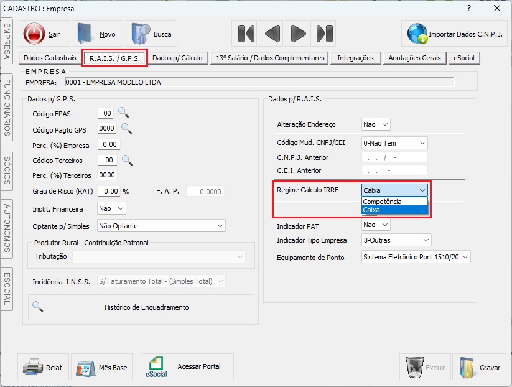Click Importar Dados C.N.P.J. button
This screenshot has height=387, width=512.
coord(455,34)
